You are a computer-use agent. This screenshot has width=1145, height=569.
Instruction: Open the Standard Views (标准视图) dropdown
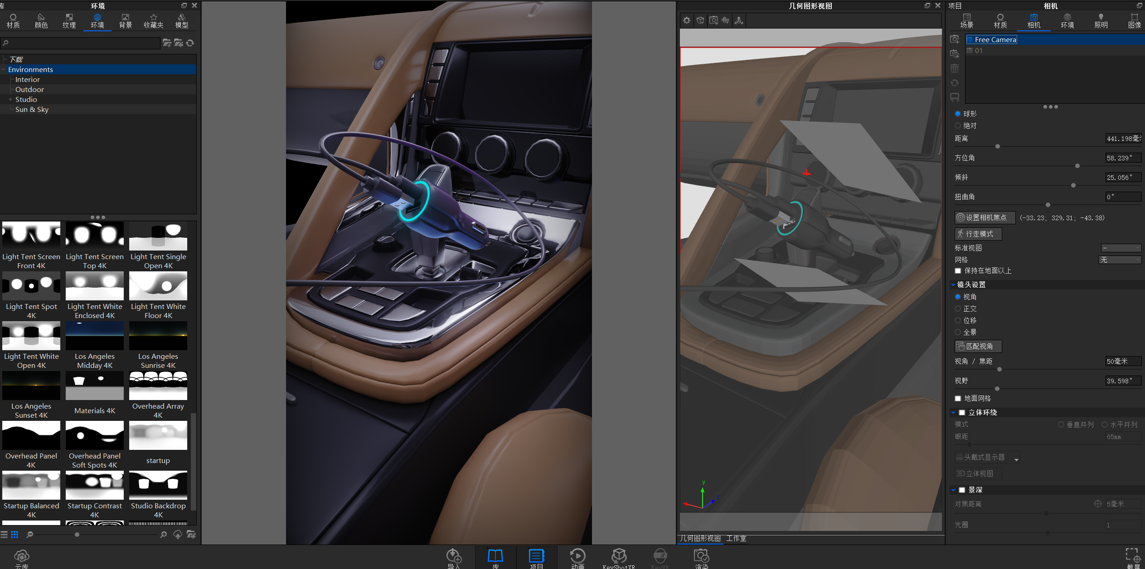tap(1121, 248)
